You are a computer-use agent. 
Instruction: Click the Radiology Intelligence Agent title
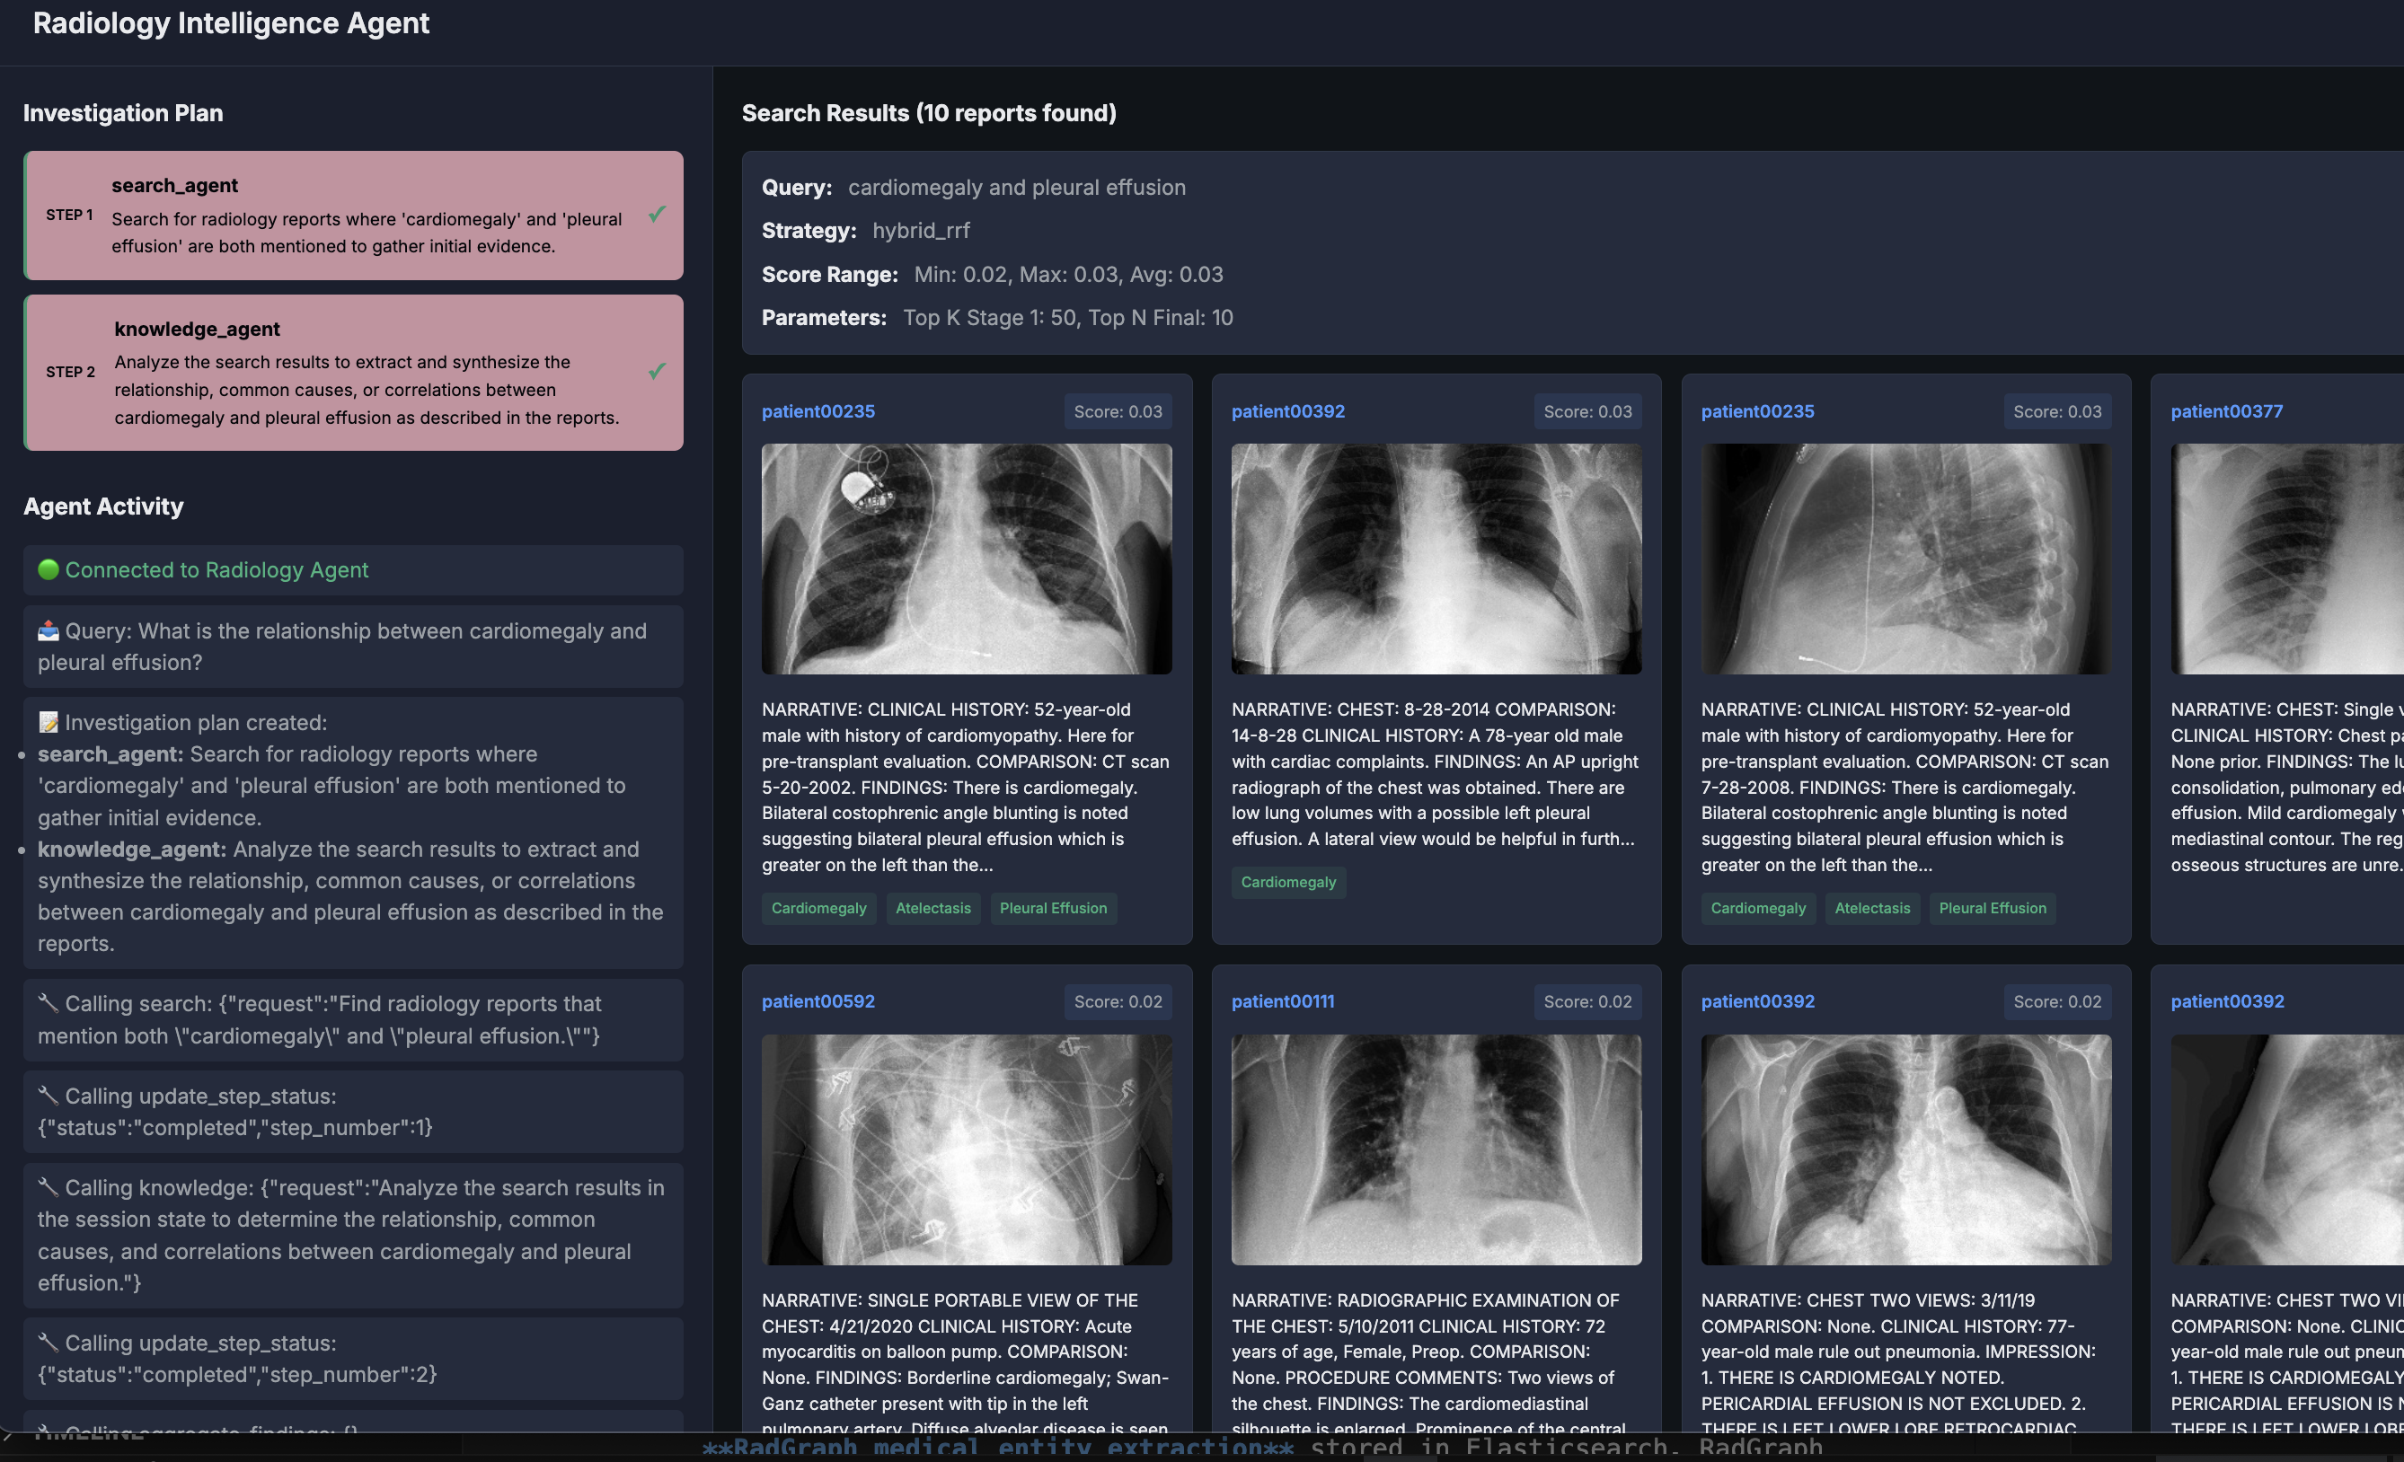tap(231, 23)
